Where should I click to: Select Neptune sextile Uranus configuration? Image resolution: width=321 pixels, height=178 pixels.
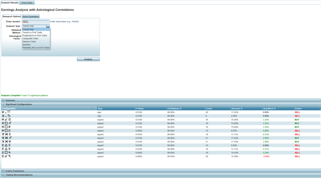click(x=160, y=142)
